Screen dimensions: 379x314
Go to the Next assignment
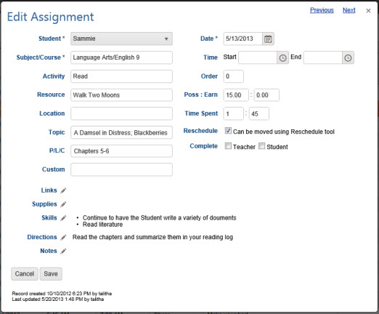(349, 10)
